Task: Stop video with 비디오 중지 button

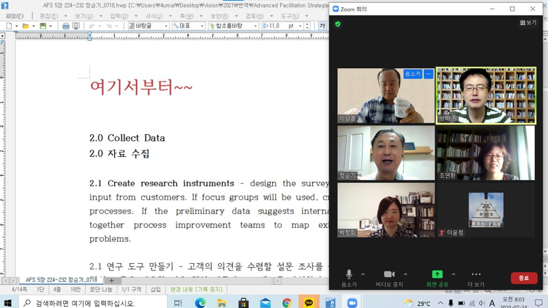Action: tap(389, 274)
